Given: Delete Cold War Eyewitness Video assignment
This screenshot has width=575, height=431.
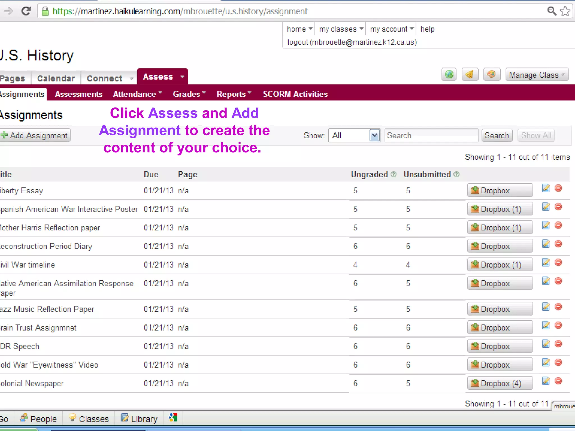Looking at the screenshot, I should point(558,363).
